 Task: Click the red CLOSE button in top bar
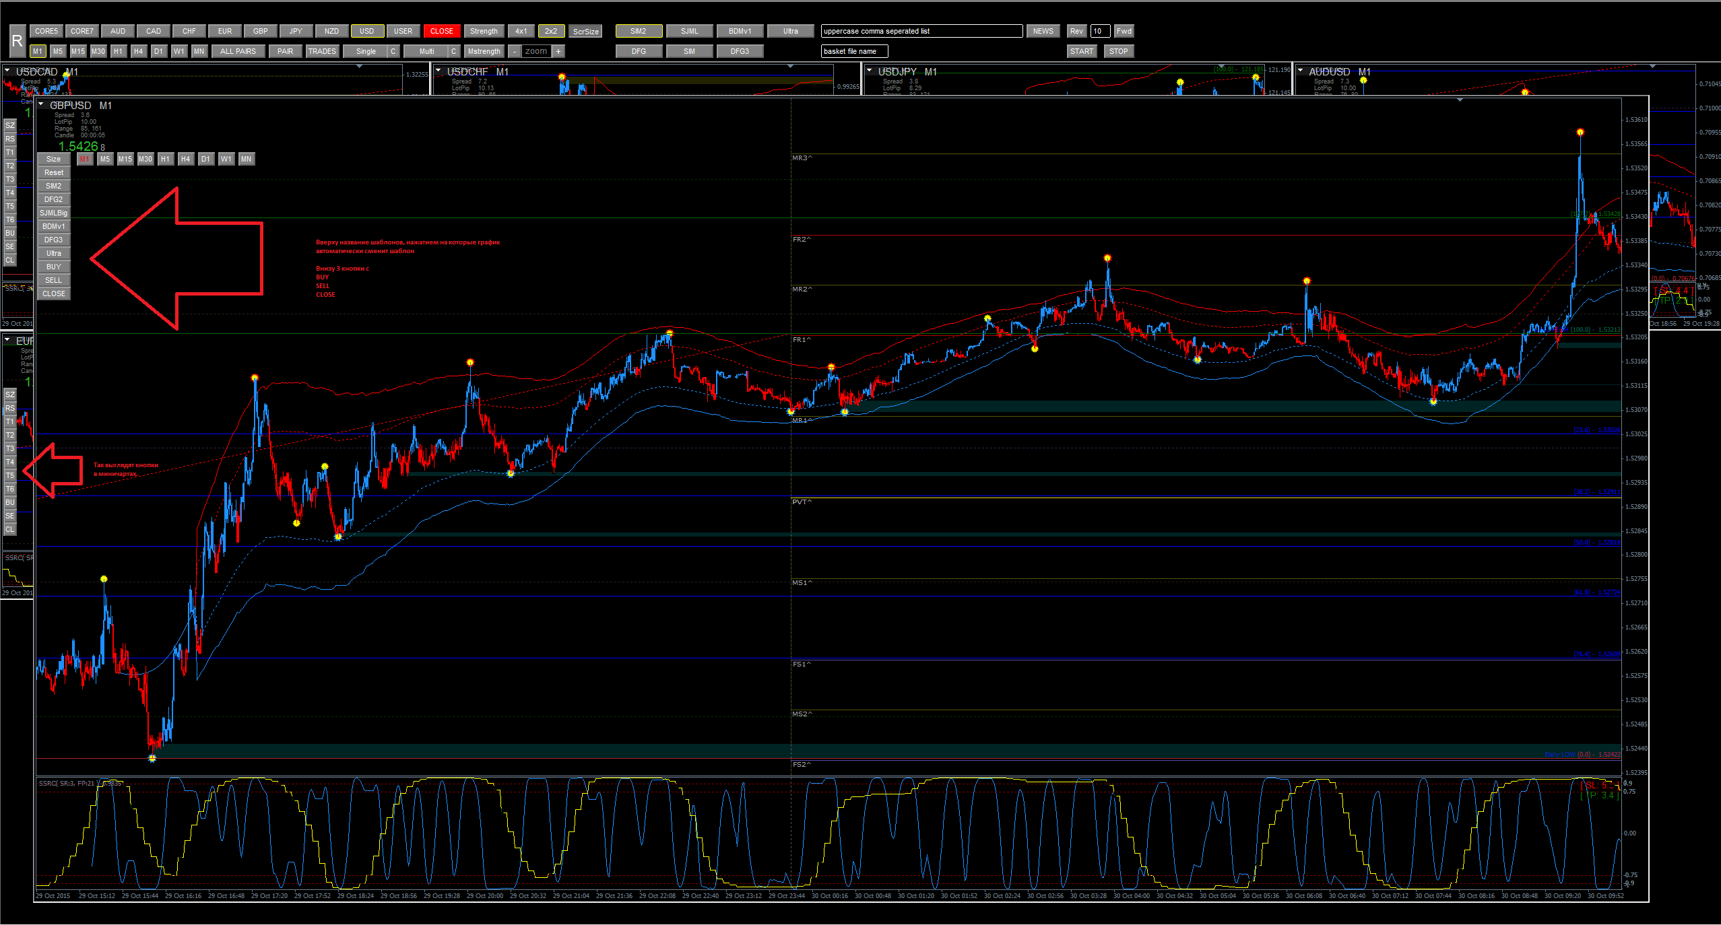pos(442,31)
